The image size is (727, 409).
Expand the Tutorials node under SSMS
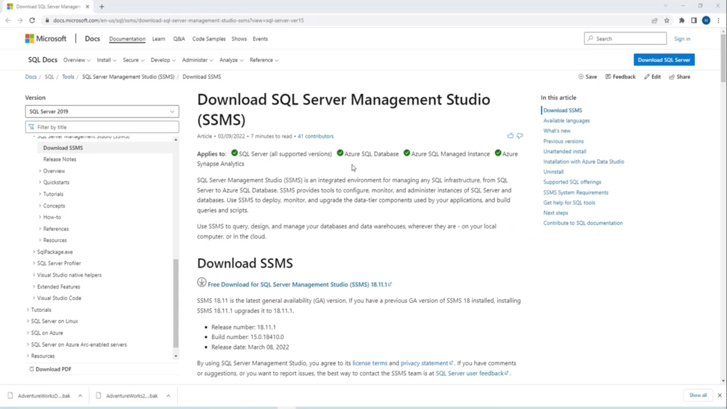coord(40,194)
